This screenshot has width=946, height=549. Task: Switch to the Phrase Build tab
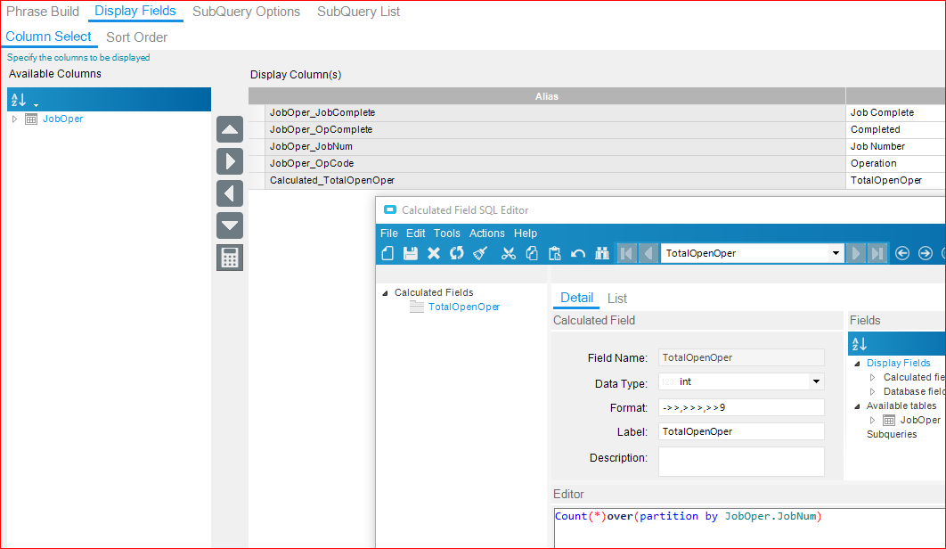point(43,12)
